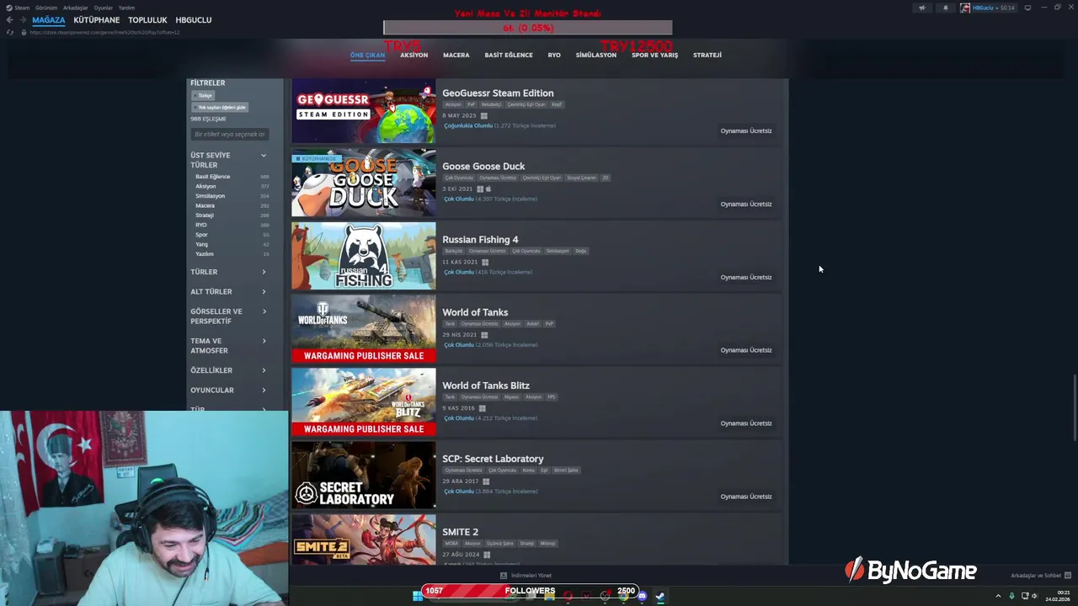
Task: Switch to the Simülasyon genre tab
Action: (x=595, y=55)
